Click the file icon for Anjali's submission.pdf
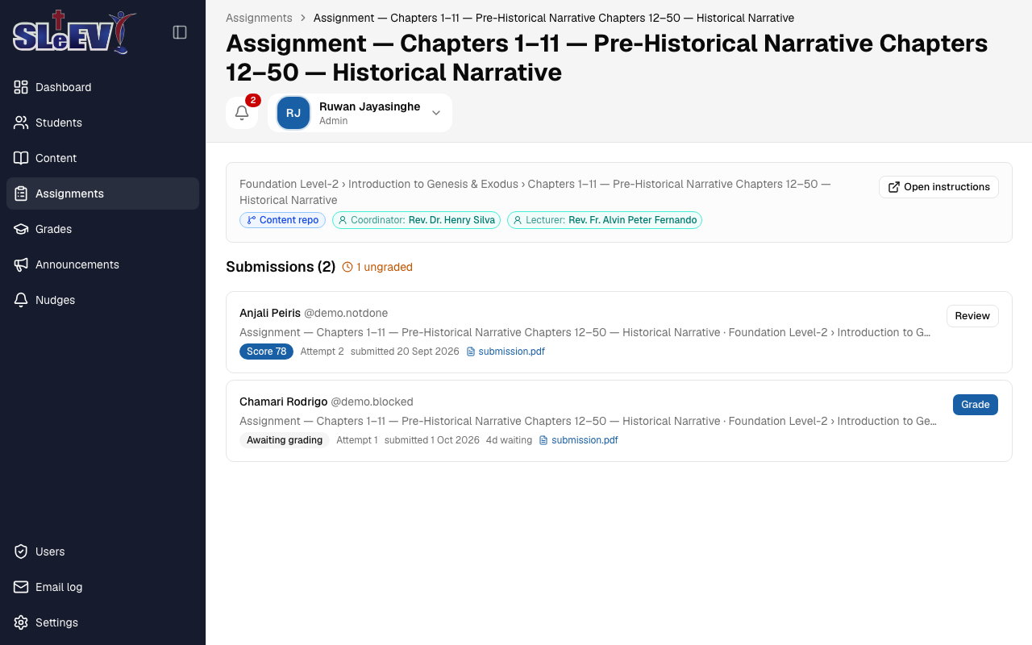Image resolution: width=1032 pixels, height=645 pixels. click(x=471, y=352)
